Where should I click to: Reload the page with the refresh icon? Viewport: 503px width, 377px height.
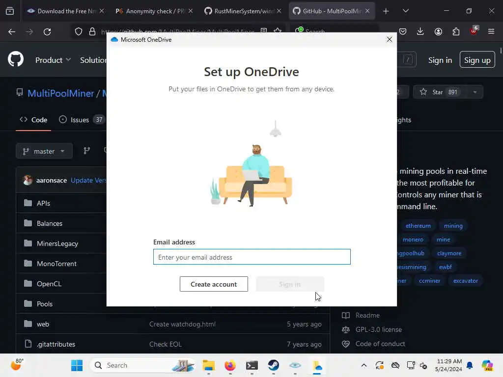click(x=47, y=31)
